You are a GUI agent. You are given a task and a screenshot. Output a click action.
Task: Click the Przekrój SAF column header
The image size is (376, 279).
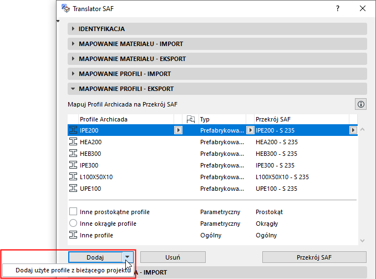click(x=302, y=119)
